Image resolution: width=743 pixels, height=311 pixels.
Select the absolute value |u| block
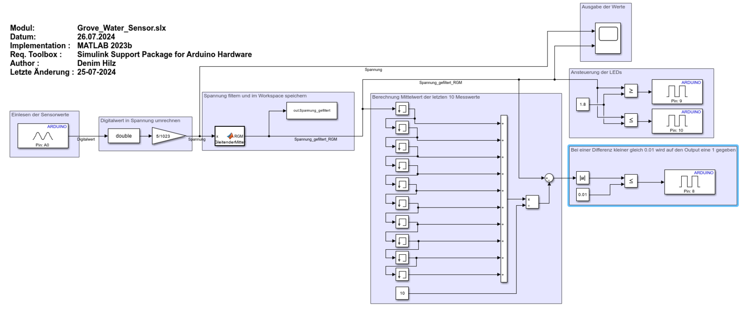[582, 178]
